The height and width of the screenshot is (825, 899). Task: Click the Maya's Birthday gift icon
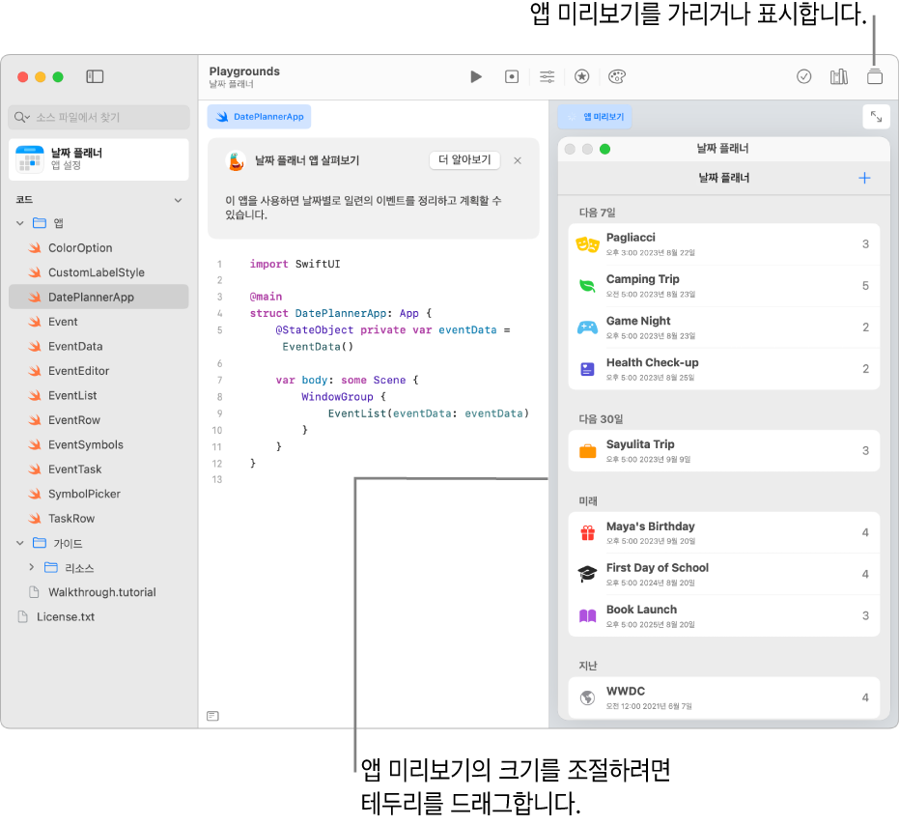[588, 533]
